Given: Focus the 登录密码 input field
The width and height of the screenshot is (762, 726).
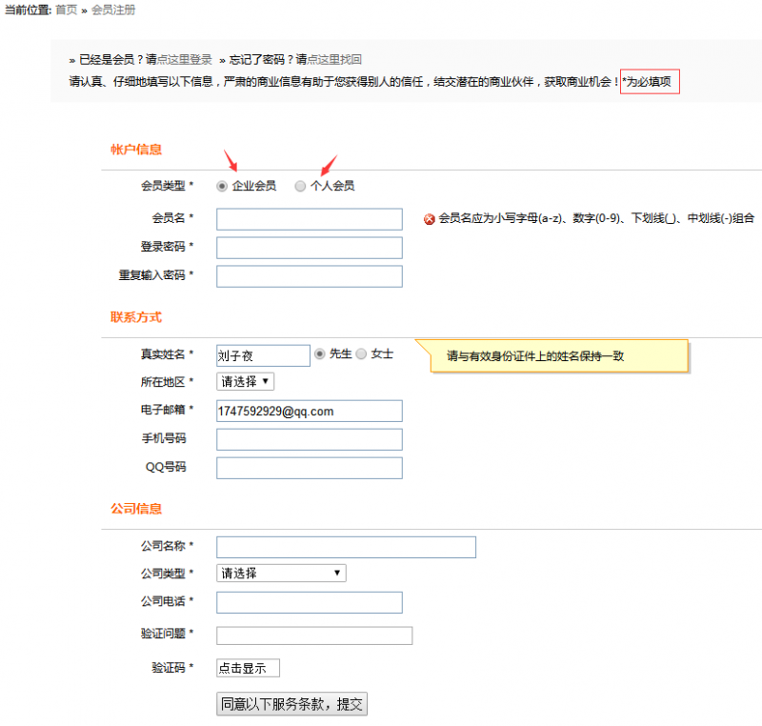Looking at the screenshot, I should click(310, 248).
